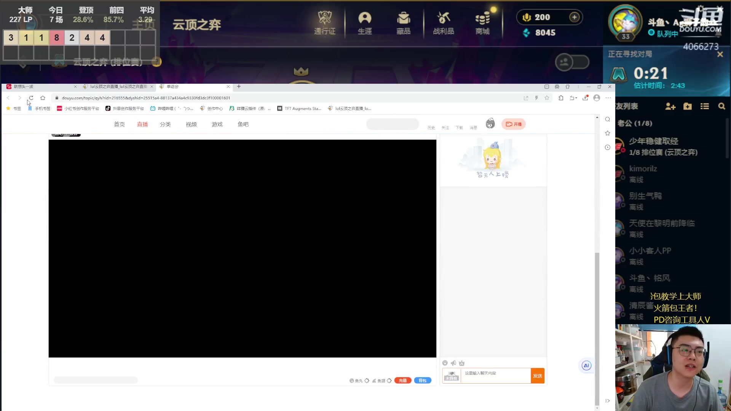
Task: Toggle the party open/closed switch
Action: pos(572,62)
